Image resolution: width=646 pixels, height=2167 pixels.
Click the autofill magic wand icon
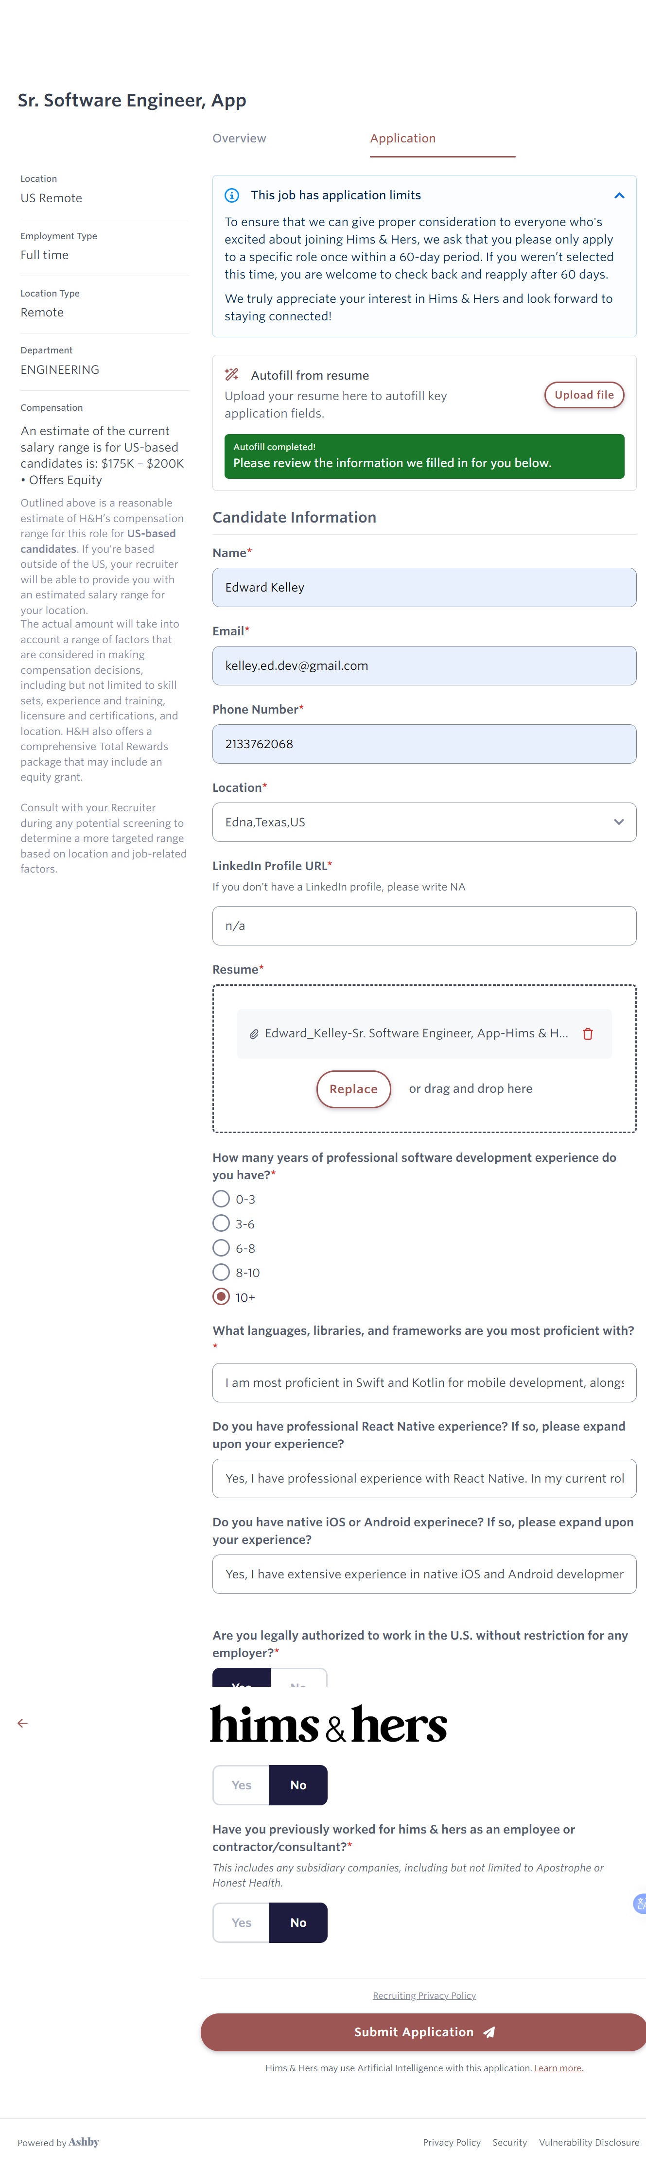(x=232, y=375)
